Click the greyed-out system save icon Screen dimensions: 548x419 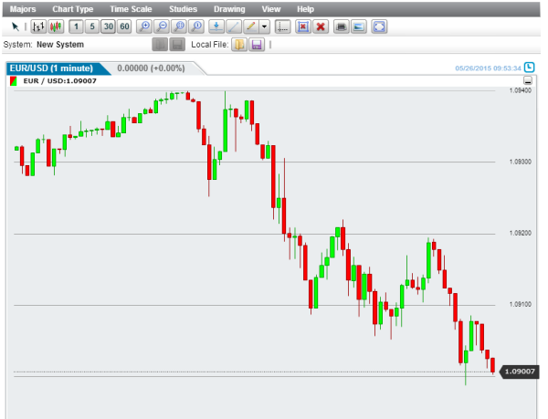(x=177, y=45)
